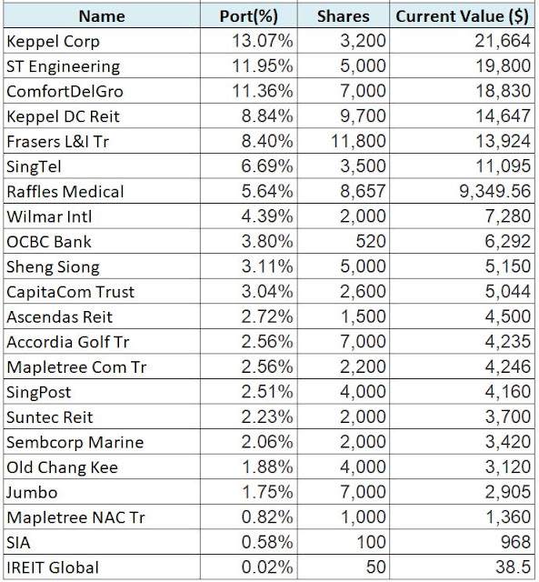Select the Frasers L&I Tr cell
539x582 pixels.
pyautogui.click(x=102, y=141)
